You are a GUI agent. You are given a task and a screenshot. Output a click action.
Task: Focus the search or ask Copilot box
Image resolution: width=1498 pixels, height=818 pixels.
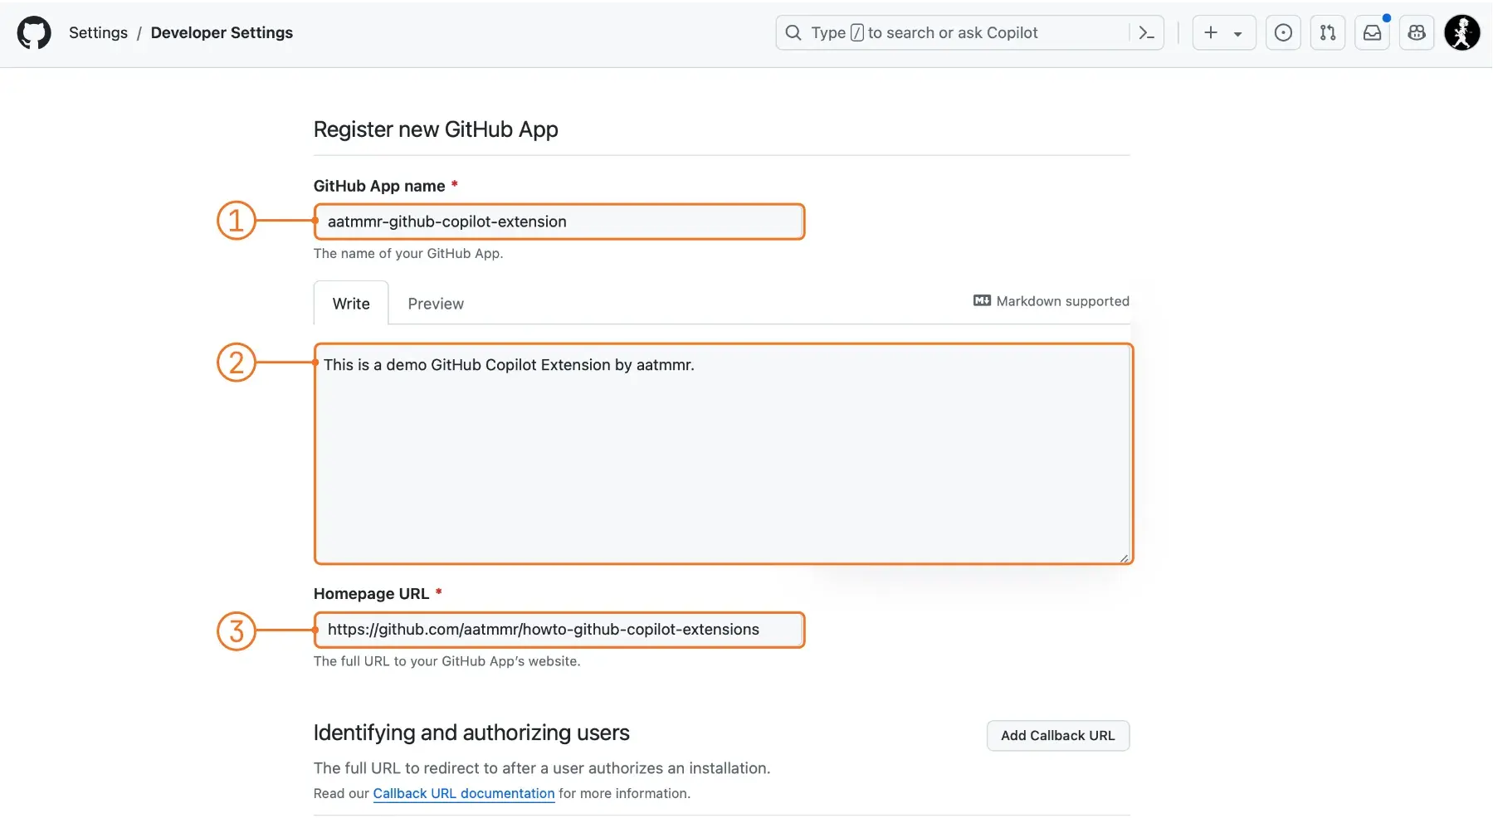click(969, 32)
